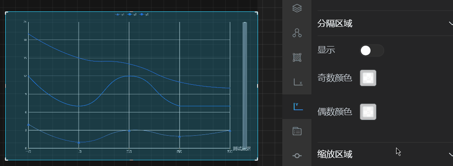Switch to the Y axis settings icon

[298, 107]
